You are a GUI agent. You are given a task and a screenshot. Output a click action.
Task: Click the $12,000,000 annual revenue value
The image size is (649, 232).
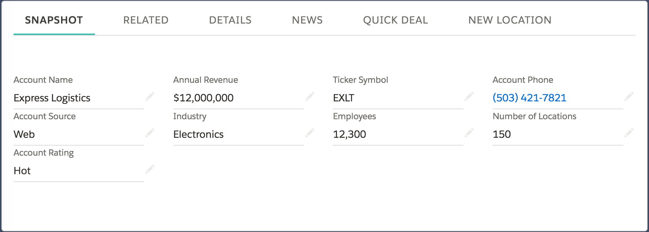pyautogui.click(x=203, y=98)
